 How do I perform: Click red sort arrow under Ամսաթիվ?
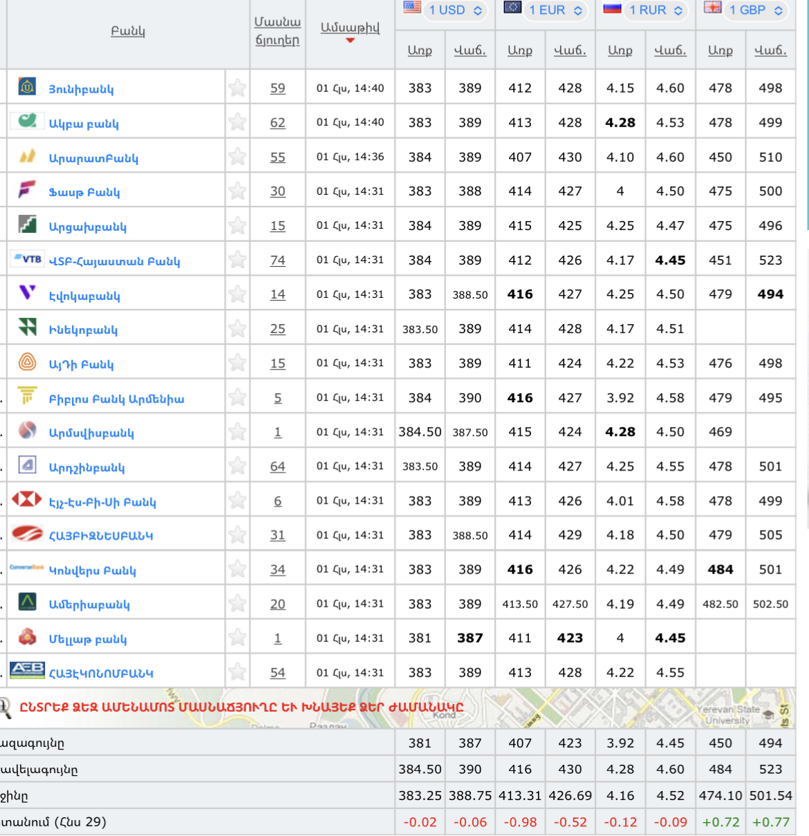tap(350, 41)
